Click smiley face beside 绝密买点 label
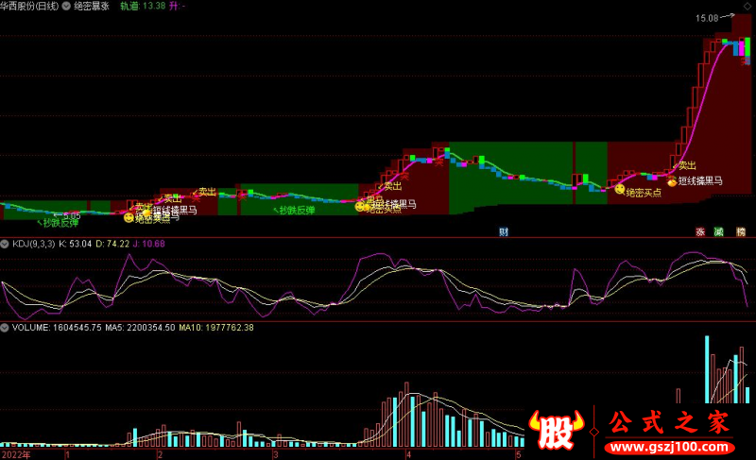The image size is (756, 460). pyautogui.click(x=620, y=190)
